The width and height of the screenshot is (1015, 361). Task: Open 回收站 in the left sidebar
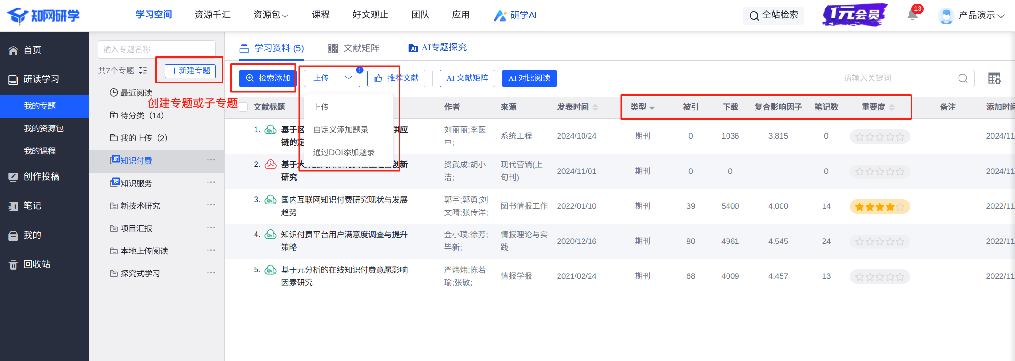point(37,265)
